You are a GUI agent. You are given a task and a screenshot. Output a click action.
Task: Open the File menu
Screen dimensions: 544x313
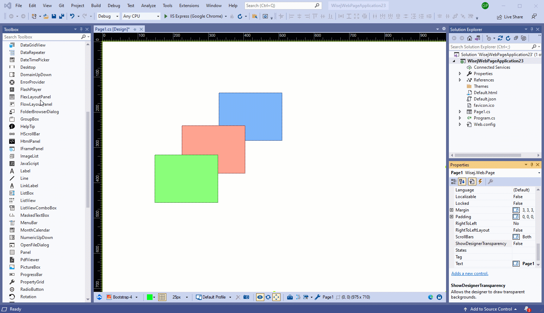[19, 6]
